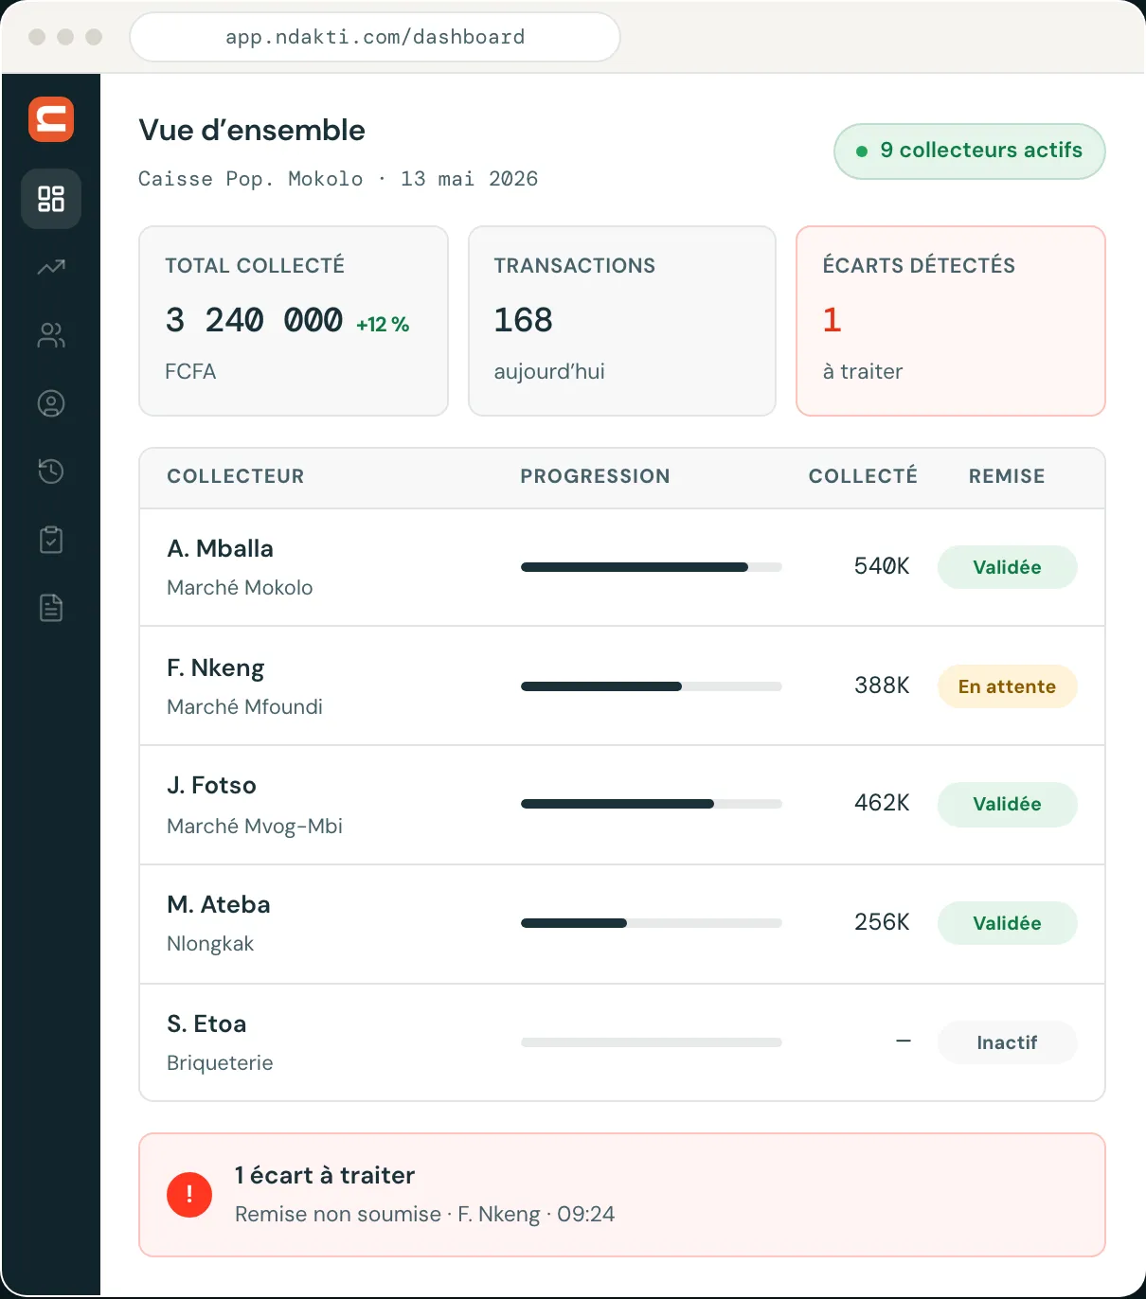Image resolution: width=1146 pixels, height=1299 pixels.
Task: Click the Marché Mokolo location text
Action: [240, 587]
